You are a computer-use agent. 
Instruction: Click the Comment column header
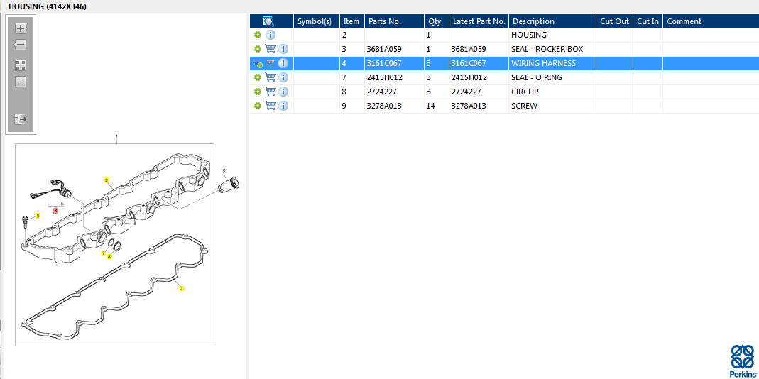711,21
